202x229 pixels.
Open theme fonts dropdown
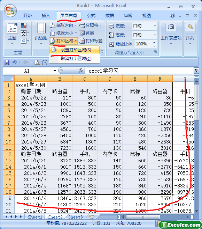25,33
